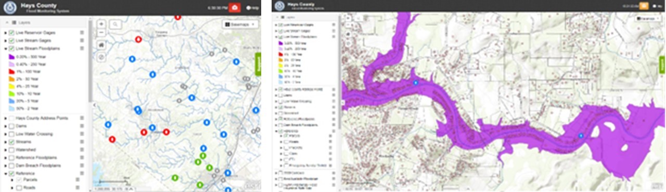Click the topmost red gage marker on left map
Viewport: 666px width, 192px height.
pos(177,17)
